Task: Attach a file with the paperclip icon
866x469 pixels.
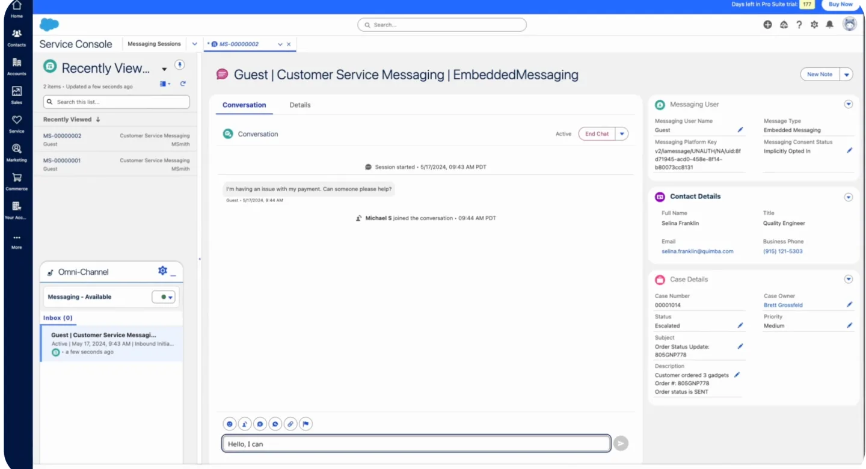Action: pos(290,424)
